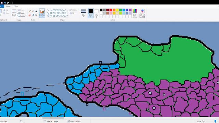The height and width of the screenshot is (123, 219).
Task: Click the zoom slider handle
Action: 215,121
